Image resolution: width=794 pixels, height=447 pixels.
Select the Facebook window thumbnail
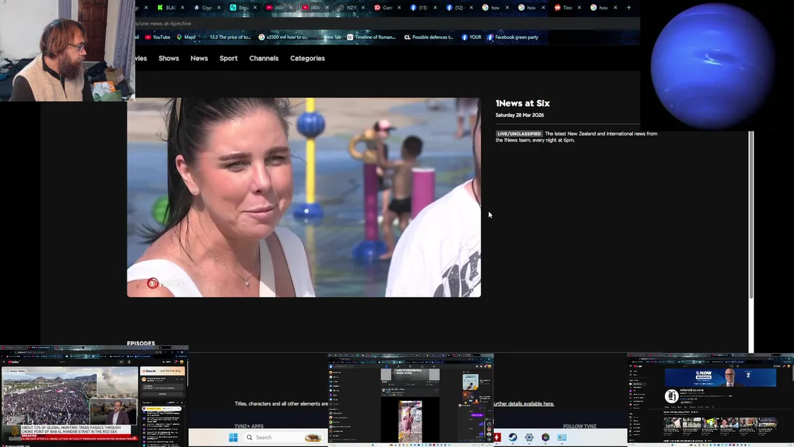pos(411,400)
